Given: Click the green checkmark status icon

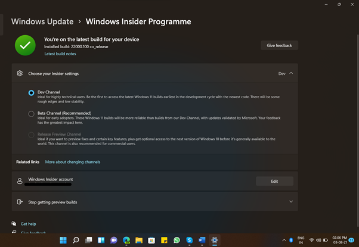Looking at the screenshot, I should click(25, 45).
